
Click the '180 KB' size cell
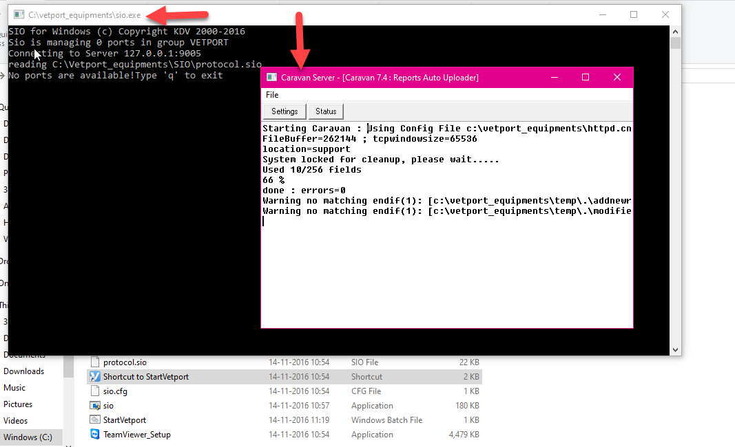tap(467, 406)
